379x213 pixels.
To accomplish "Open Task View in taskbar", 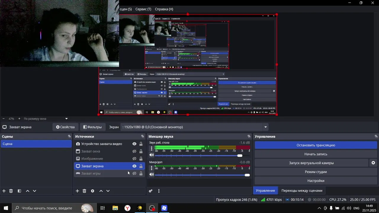I will pos(103,208).
